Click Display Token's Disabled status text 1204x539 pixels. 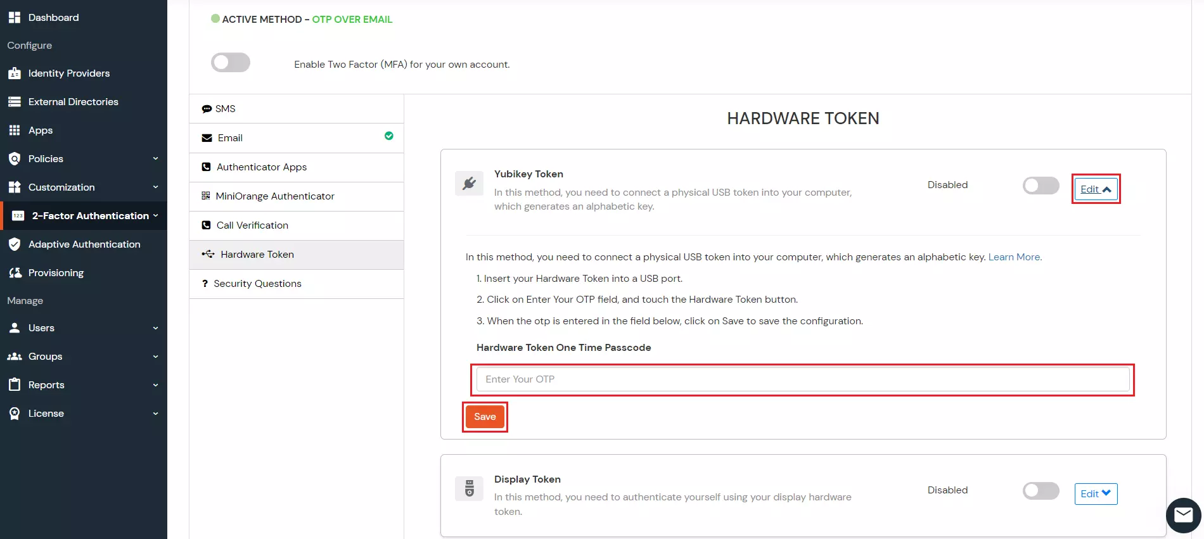click(947, 490)
